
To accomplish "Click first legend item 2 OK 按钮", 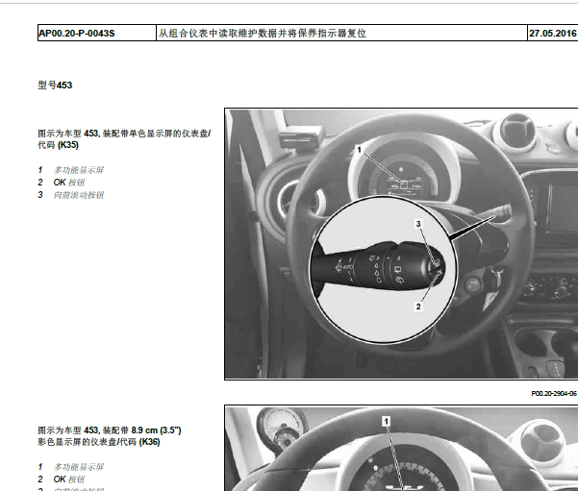I will pos(62,183).
